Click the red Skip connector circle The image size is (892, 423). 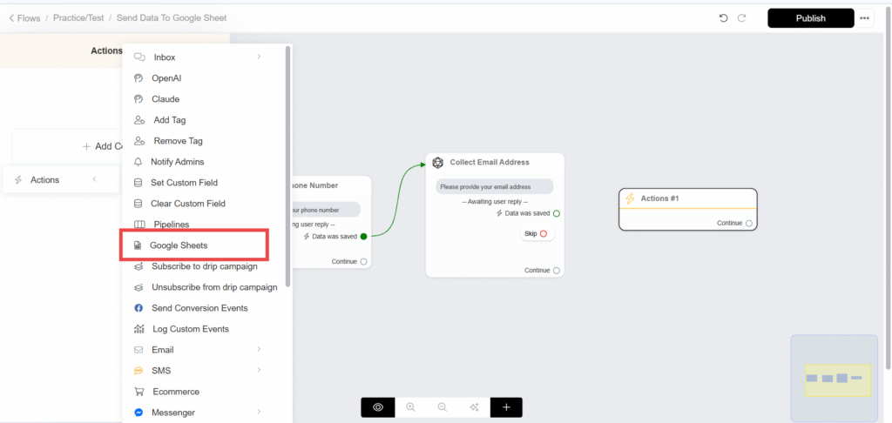(x=543, y=234)
